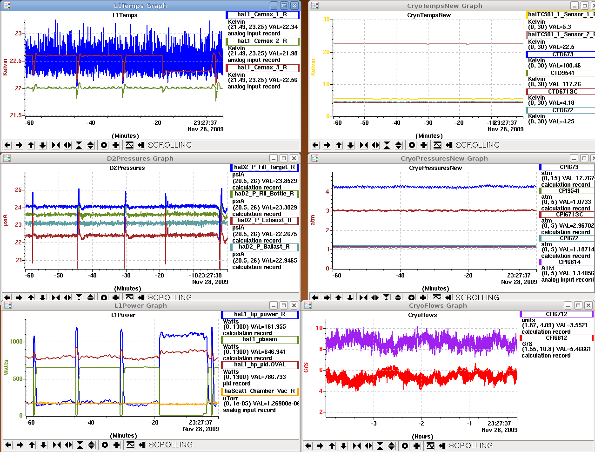The width and height of the screenshot is (595, 452).
Task: Pan up arrow in CryoFlows Graph toolbar
Action: tap(332, 446)
